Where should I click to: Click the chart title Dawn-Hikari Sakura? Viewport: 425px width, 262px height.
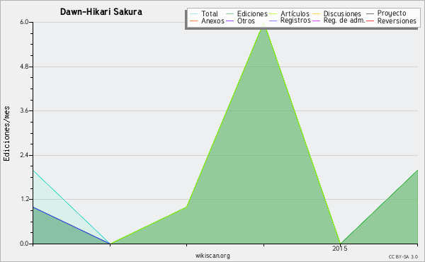101,12
